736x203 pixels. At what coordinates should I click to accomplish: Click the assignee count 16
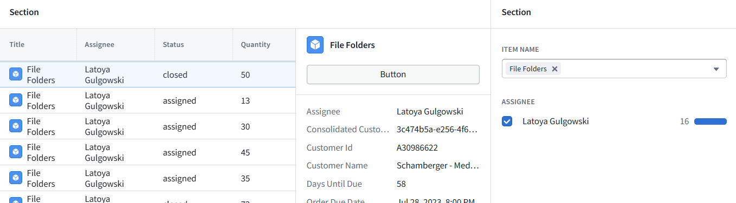[685, 121]
